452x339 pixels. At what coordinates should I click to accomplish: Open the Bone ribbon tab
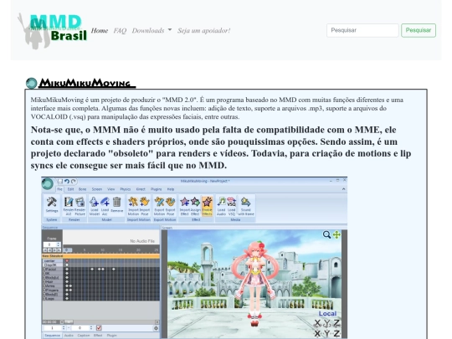click(x=82, y=189)
